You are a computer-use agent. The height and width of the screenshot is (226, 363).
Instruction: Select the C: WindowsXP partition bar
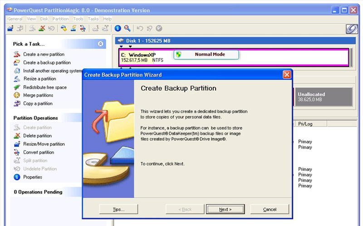(234, 57)
